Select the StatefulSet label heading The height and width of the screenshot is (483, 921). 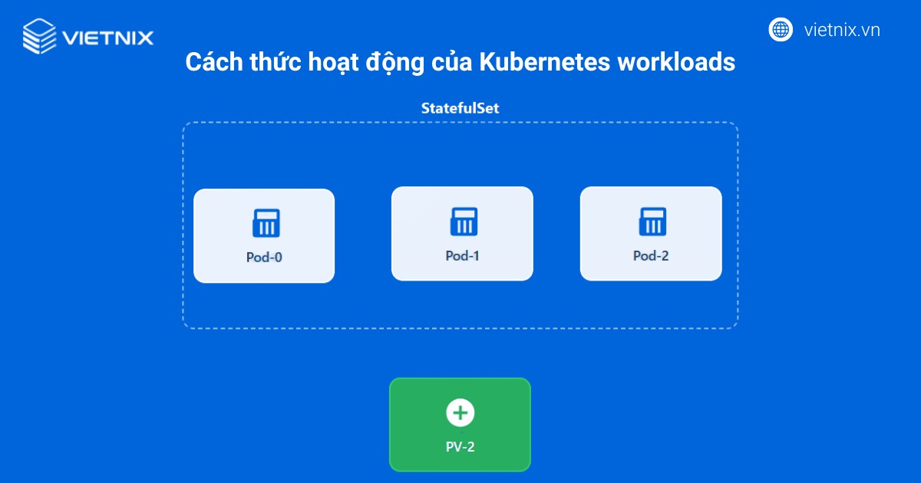click(460, 107)
